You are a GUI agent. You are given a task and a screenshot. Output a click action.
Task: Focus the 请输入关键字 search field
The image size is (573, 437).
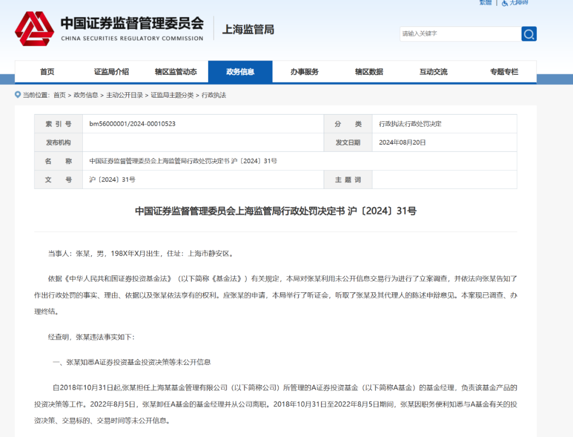[x=459, y=34]
